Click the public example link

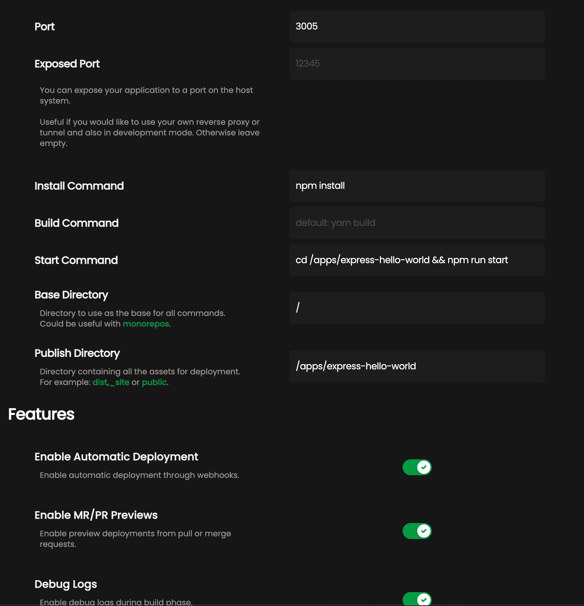coord(154,382)
